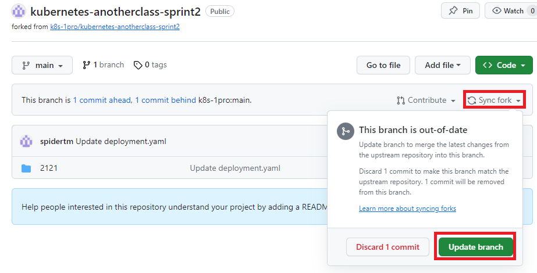Toggle the Sync fork dropdown
The image size is (537, 273).
pos(494,100)
